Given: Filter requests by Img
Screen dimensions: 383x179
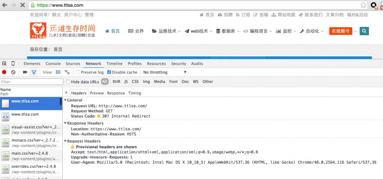Looking at the screenshot, I should point(146,82).
